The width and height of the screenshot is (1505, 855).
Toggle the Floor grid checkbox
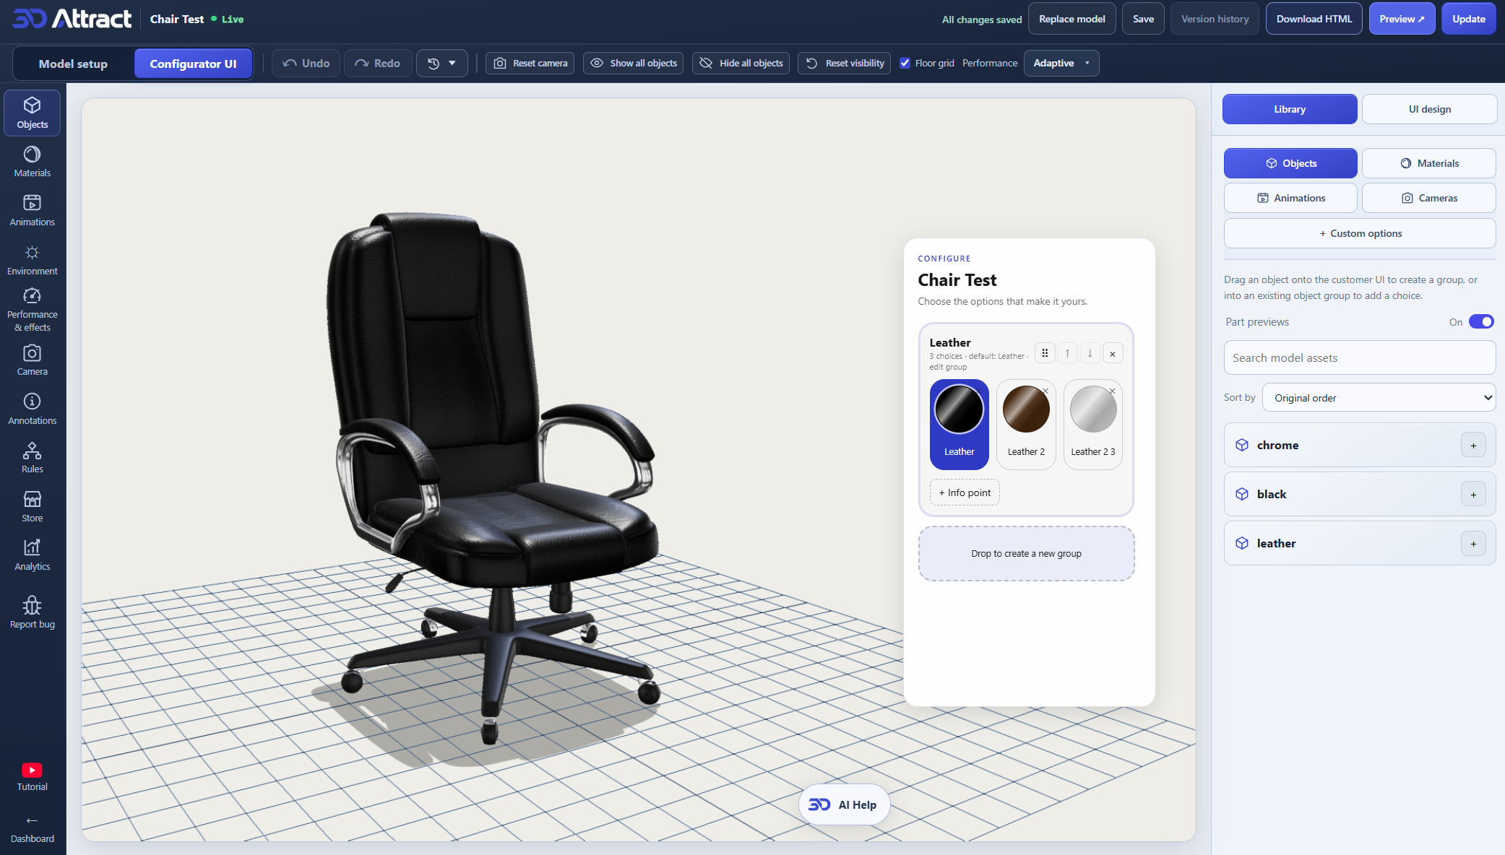point(905,63)
